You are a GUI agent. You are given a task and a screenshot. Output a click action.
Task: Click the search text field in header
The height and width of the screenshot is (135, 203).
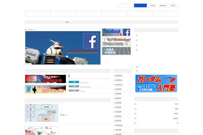click(125, 5)
